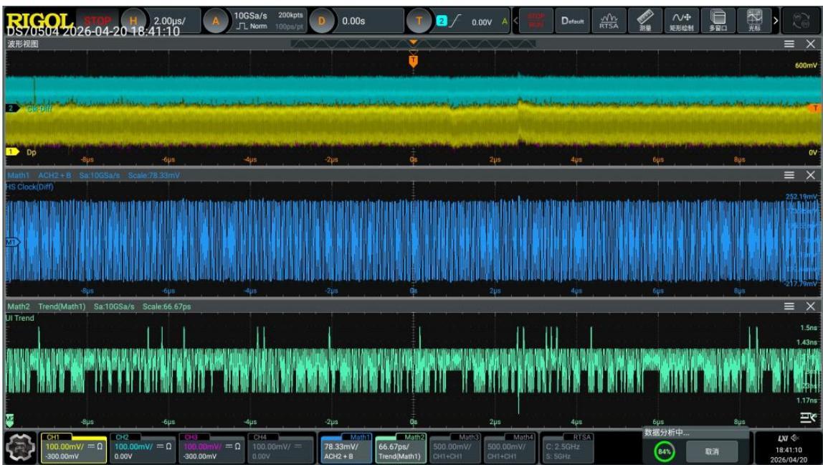
Task: Toggle the CH3 channel label
Action: coord(211,448)
